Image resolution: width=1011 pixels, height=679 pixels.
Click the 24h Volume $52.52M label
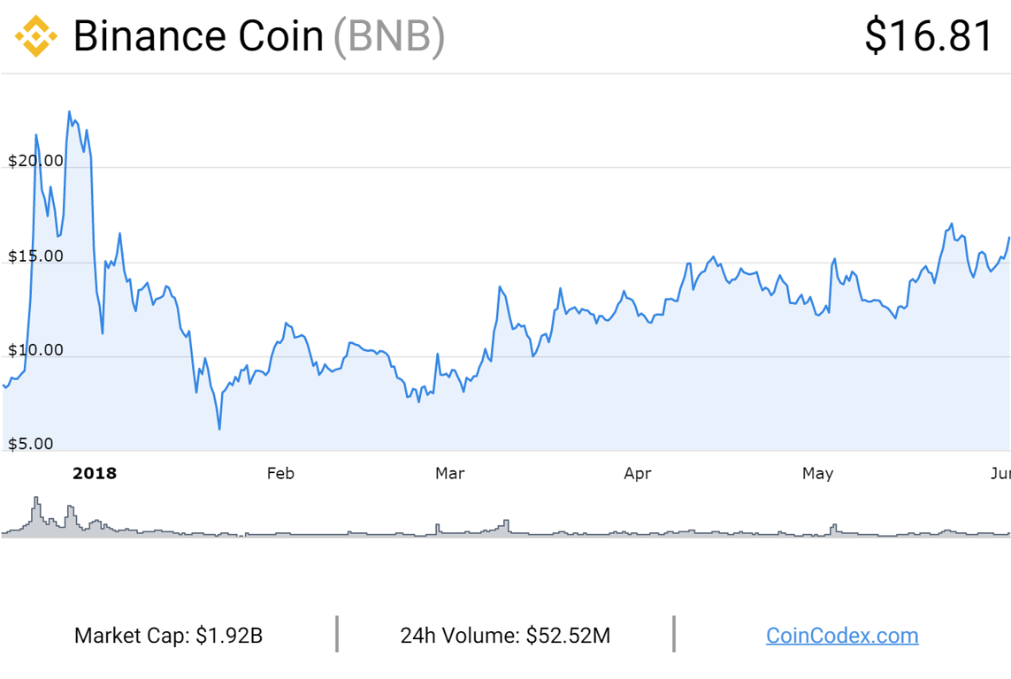(x=505, y=635)
